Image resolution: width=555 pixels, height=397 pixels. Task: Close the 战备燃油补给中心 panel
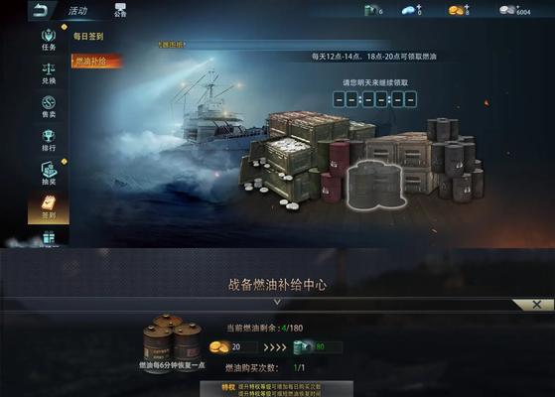pos(536,305)
